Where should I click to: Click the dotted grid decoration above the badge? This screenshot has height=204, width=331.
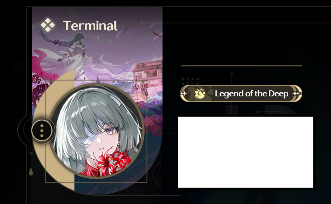pyautogui.click(x=190, y=81)
